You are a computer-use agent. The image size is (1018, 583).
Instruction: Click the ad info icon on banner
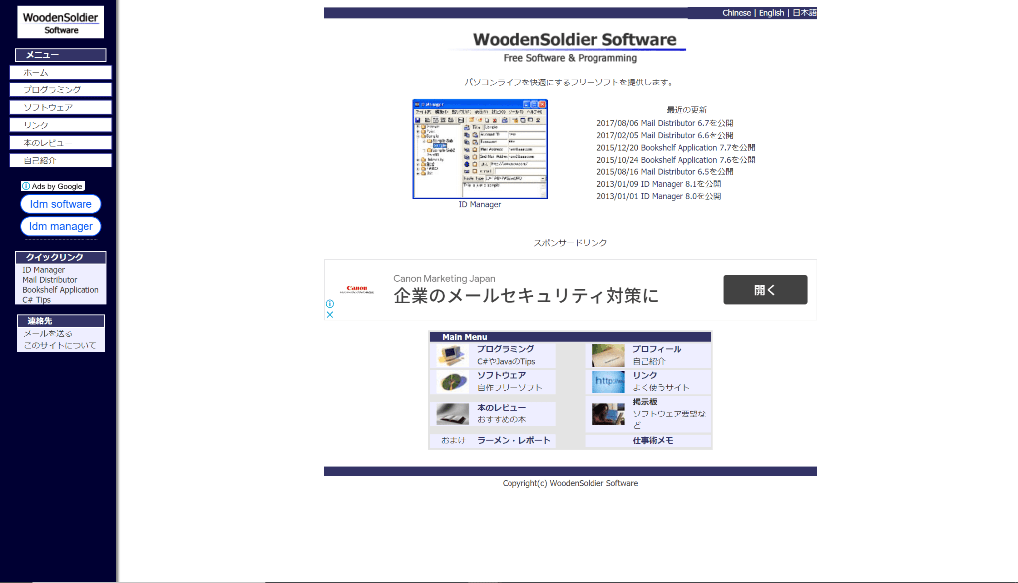330,304
